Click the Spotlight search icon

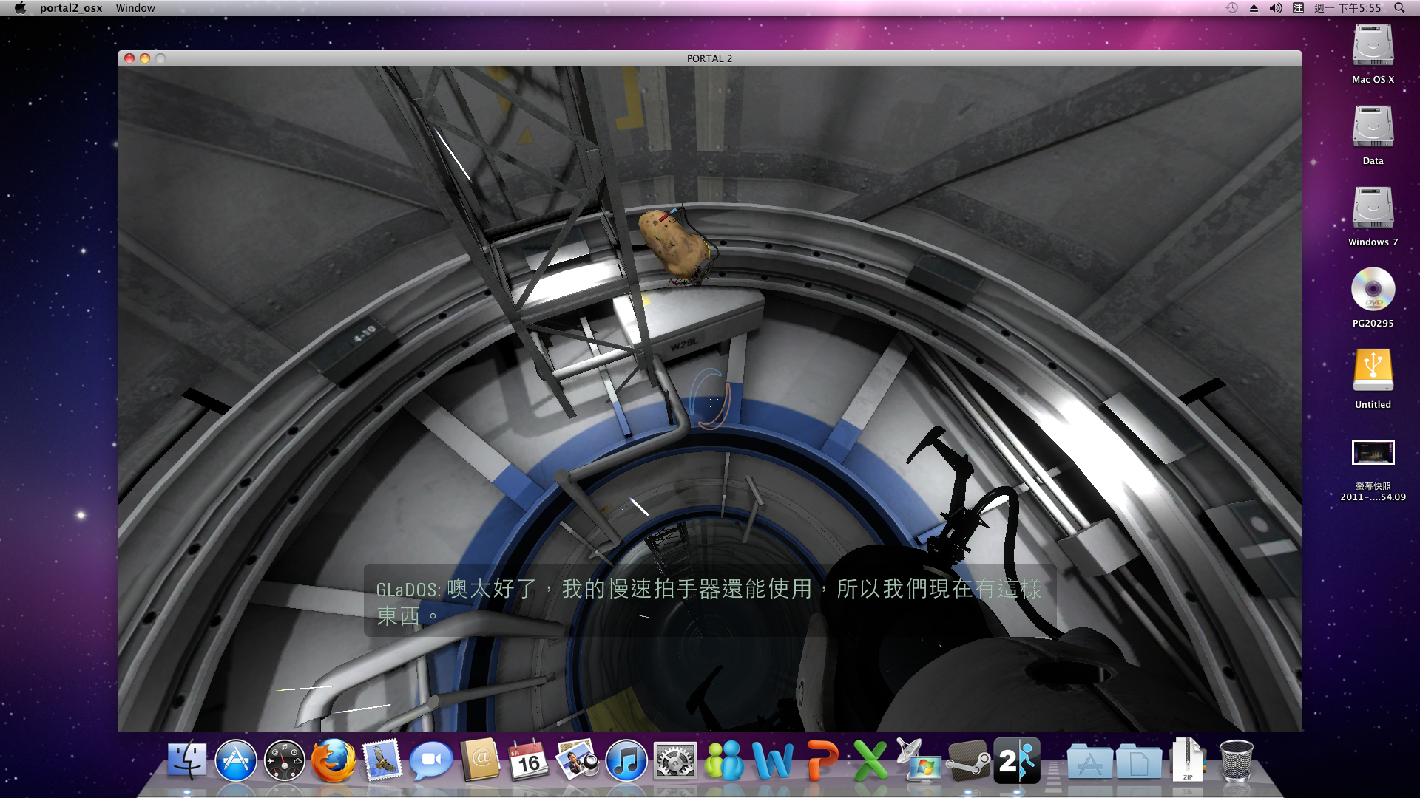[x=1399, y=8]
